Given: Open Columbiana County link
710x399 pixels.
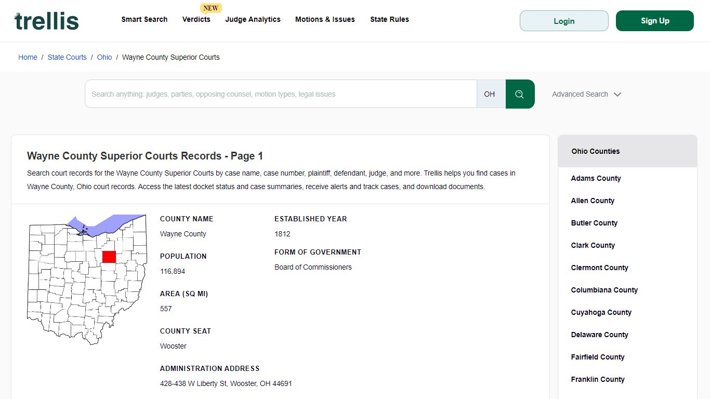Looking at the screenshot, I should click(604, 290).
